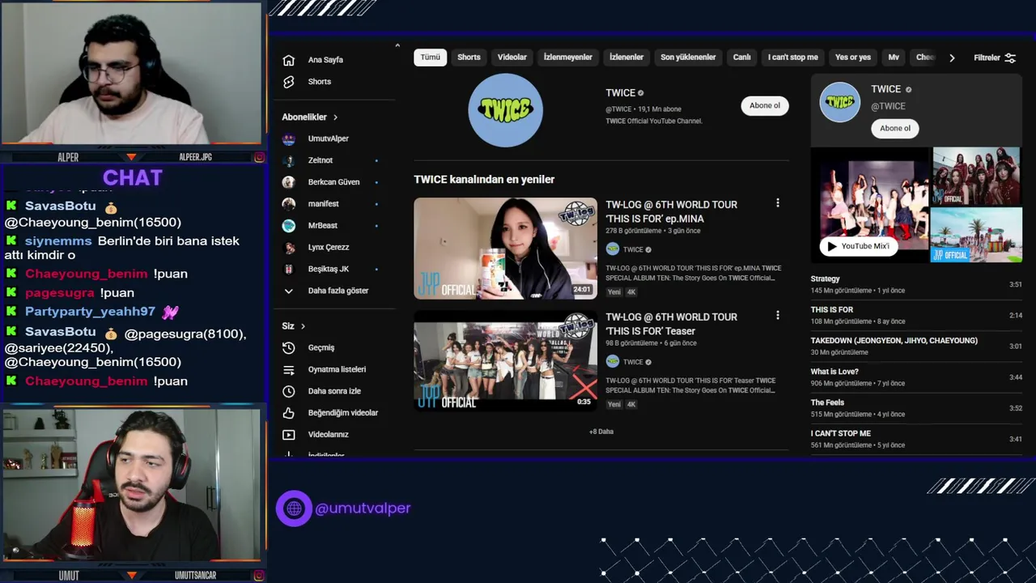Select the Shorts filter chip

[x=469, y=57]
